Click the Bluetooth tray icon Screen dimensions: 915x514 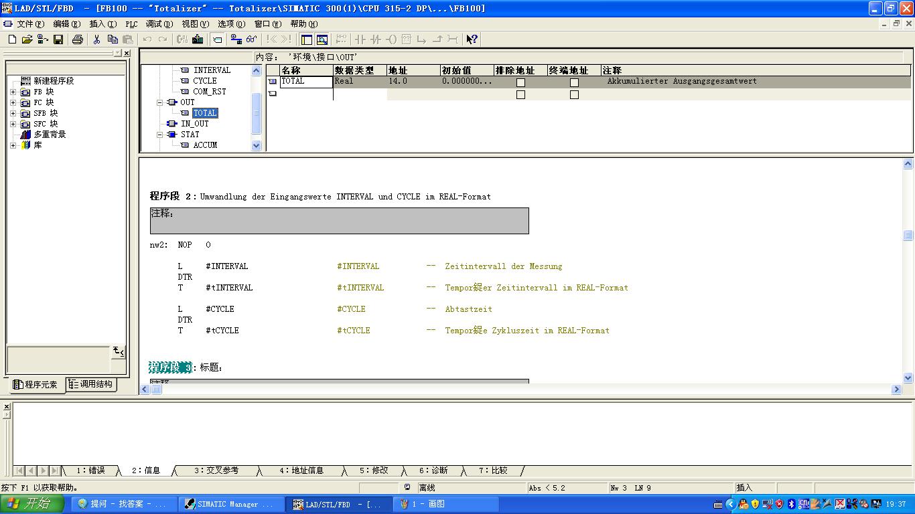(x=790, y=504)
